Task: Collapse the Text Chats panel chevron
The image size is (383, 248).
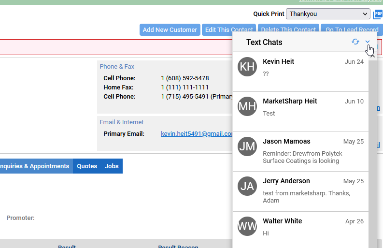Action: 368,42
